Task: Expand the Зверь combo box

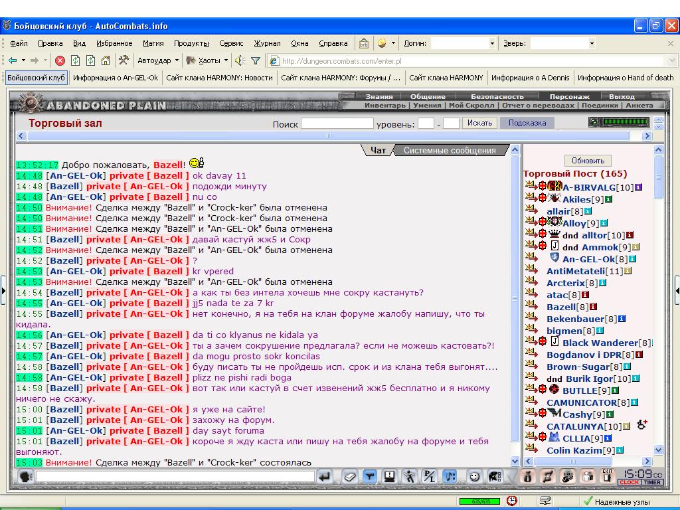Action: pos(592,43)
